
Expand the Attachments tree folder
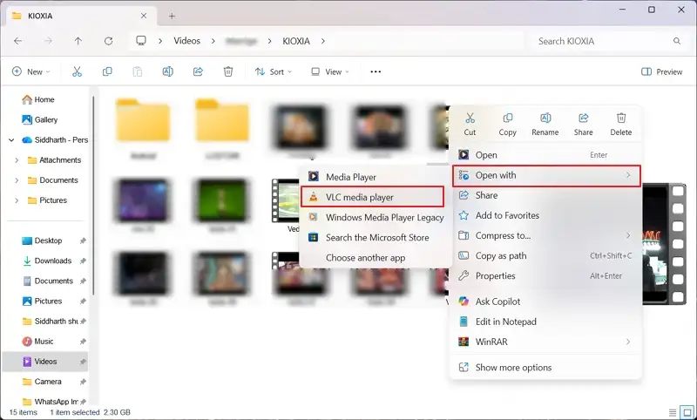coord(17,160)
